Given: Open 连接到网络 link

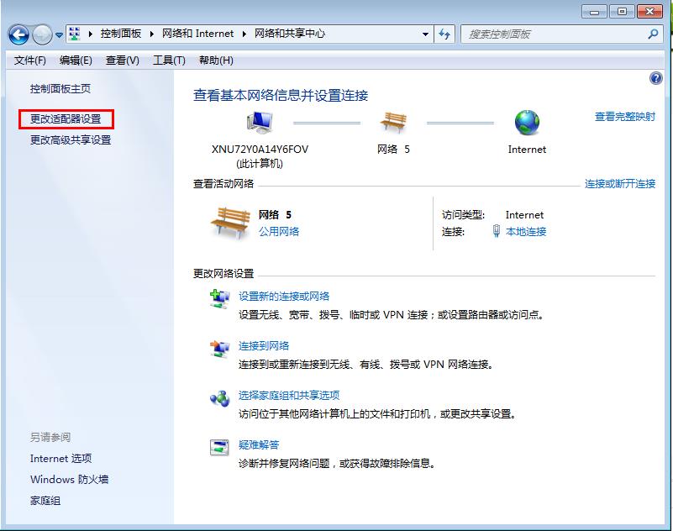Looking at the screenshot, I should (264, 346).
